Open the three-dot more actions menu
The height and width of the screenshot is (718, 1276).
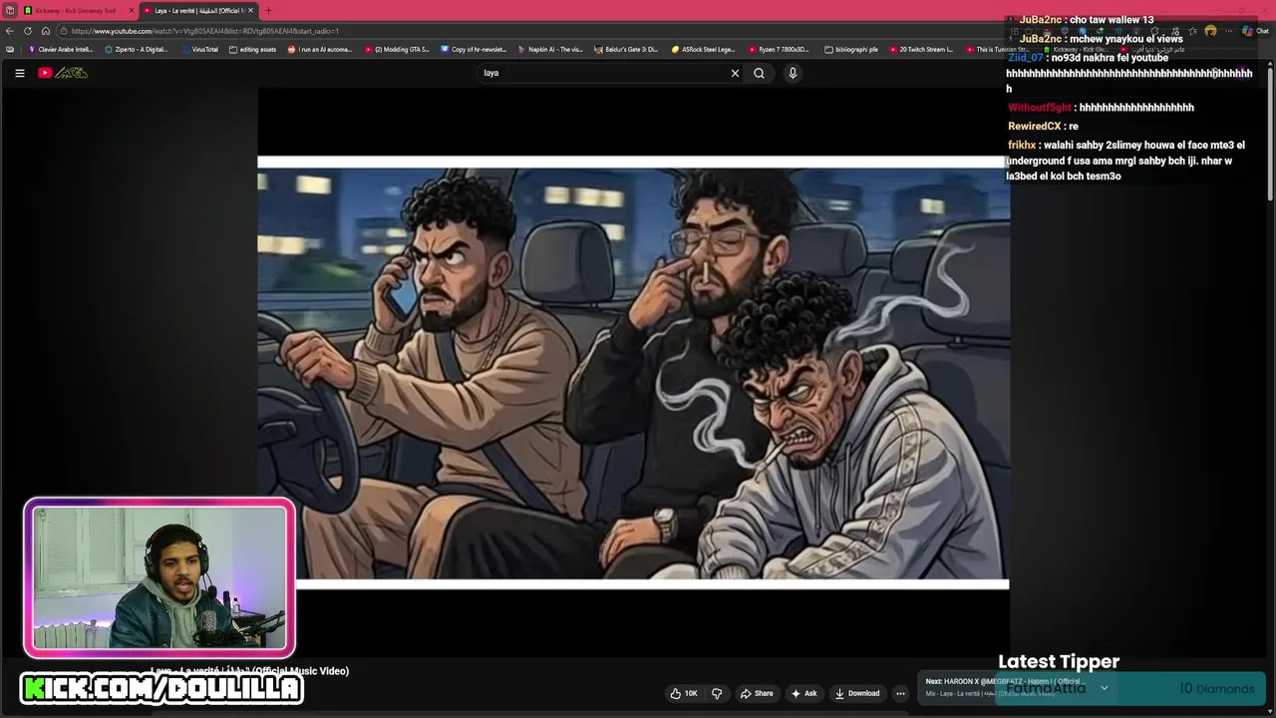[x=900, y=693]
